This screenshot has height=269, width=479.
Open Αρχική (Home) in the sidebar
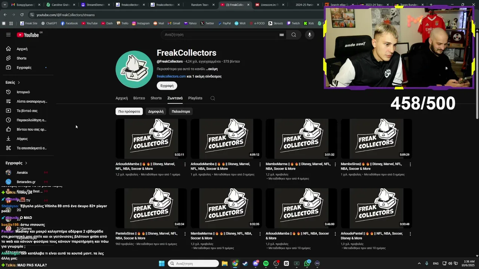point(27,49)
